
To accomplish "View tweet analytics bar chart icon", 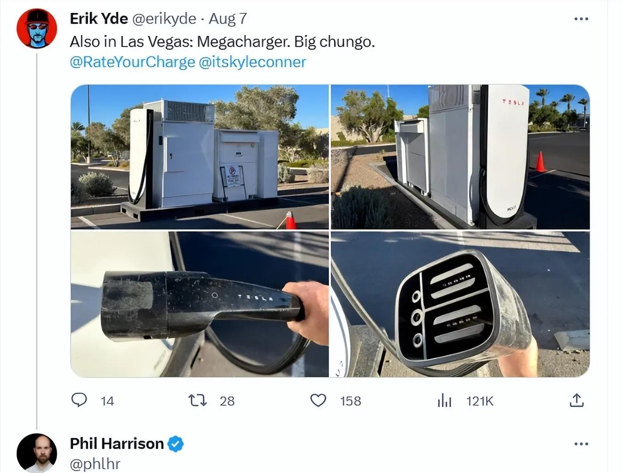I will click(444, 400).
